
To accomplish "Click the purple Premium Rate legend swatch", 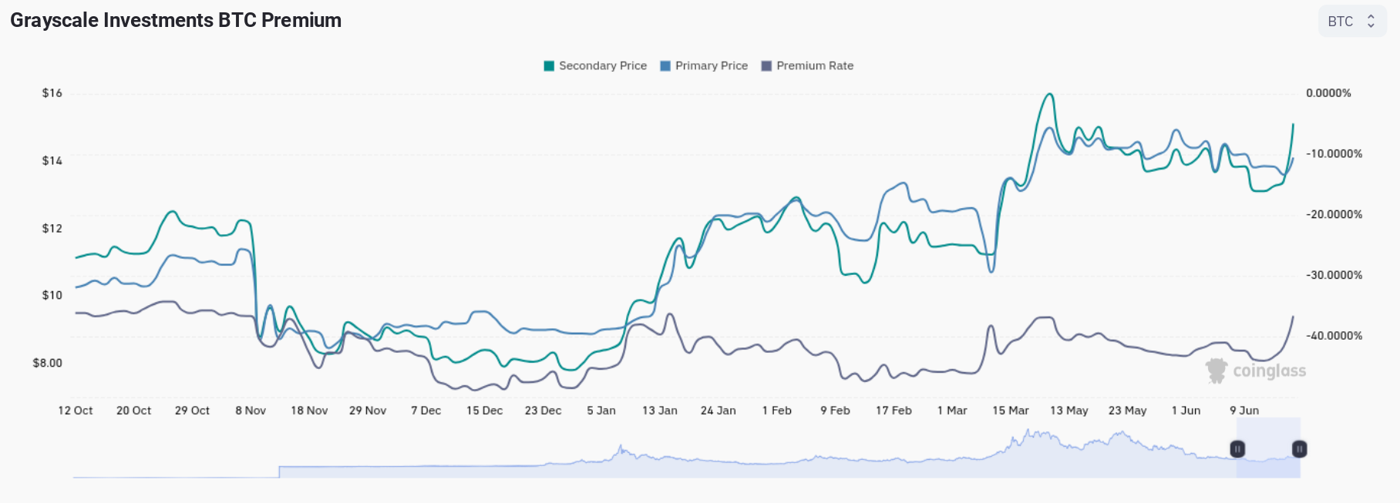I will 766,65.
